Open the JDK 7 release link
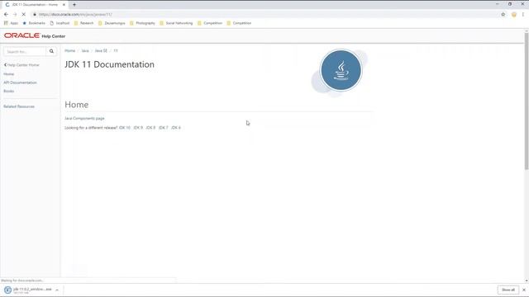 point(164,128)
